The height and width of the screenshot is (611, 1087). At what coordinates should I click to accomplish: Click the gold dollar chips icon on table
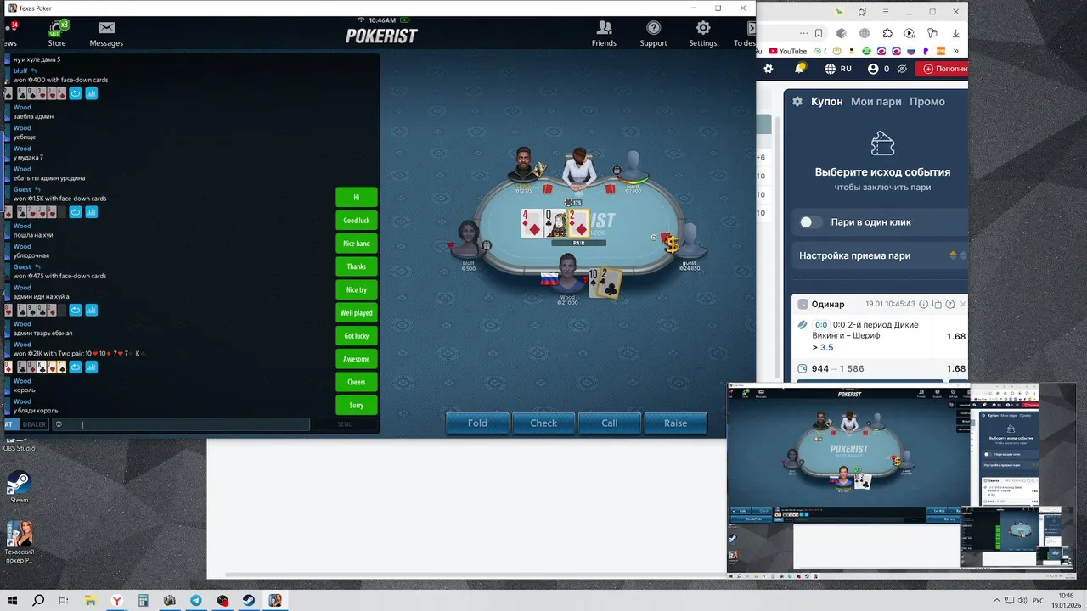pyautogui.click(x=671, y=244)
